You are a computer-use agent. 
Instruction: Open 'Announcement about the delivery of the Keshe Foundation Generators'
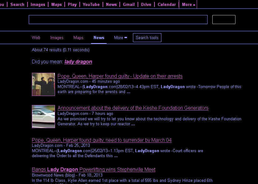[133, 108]
